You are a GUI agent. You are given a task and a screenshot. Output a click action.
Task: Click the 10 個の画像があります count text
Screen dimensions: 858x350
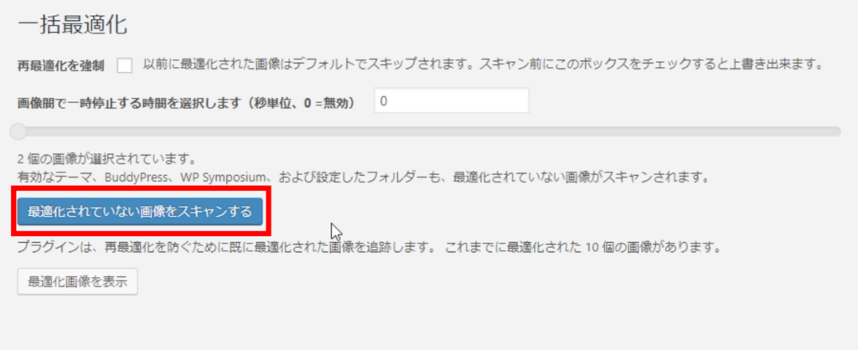pyautogui.click(x=652, y=247)
